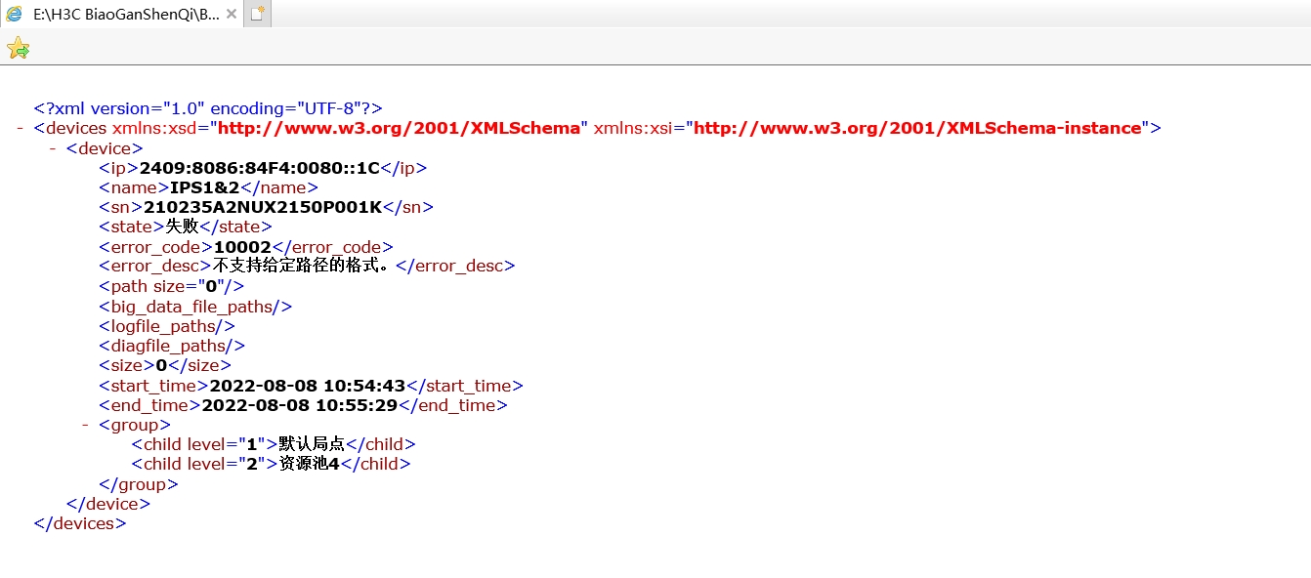1311x578 pixels.
Task: Click IP value 2409:8086:84F4:0080::1C
Action: pos(259,168)
